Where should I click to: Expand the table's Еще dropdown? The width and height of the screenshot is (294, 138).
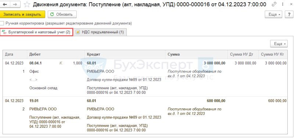point(279,44)
